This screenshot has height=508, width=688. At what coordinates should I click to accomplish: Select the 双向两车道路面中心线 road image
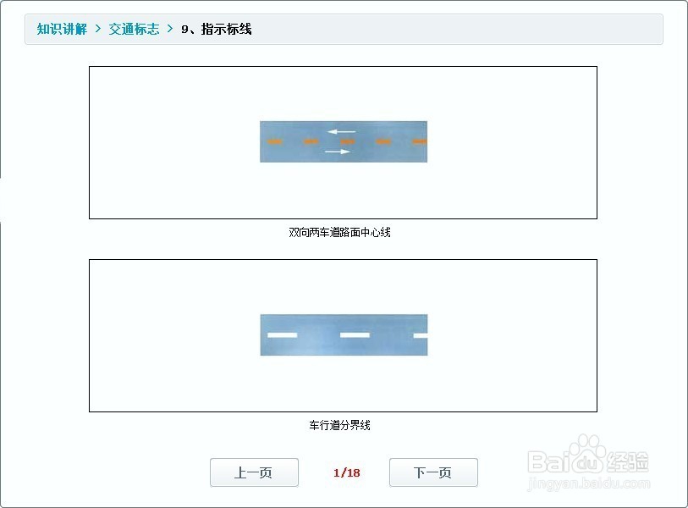[x=344, y=142]
